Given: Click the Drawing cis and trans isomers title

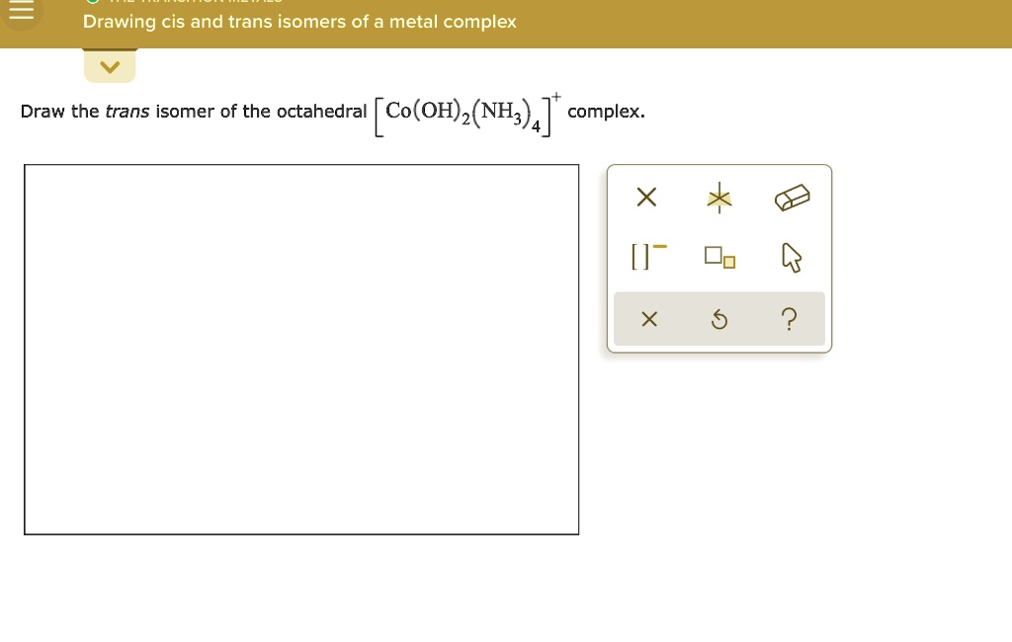Looking at the screenshot, I should point(299,22).
